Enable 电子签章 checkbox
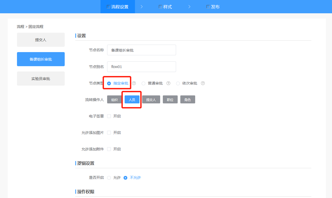332x198 pixels. point(109,116)
